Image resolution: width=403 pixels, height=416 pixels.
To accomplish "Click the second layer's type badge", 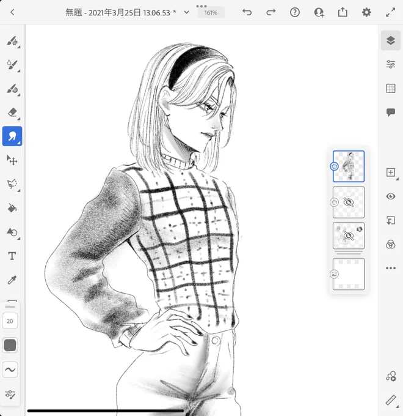I will 334,202.
